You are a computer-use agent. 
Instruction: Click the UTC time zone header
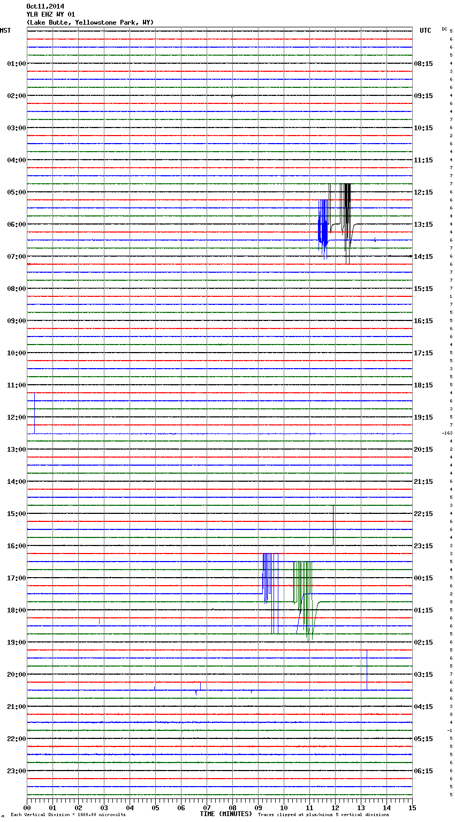(x=426, y=31)
